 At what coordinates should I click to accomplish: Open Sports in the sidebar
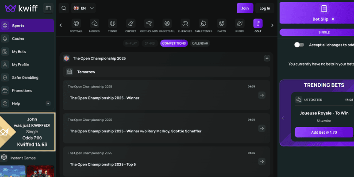pyautogui.click(x=27, y=26)
